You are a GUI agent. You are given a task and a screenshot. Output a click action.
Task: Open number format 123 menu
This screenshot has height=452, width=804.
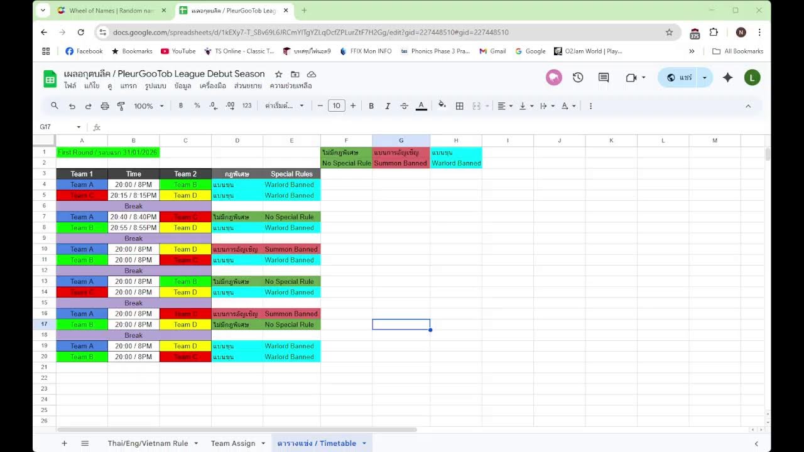247,106
